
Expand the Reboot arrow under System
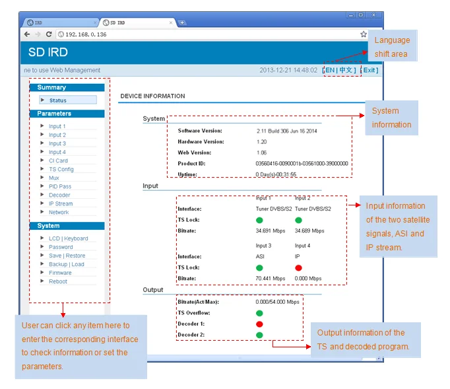(42, 281)
